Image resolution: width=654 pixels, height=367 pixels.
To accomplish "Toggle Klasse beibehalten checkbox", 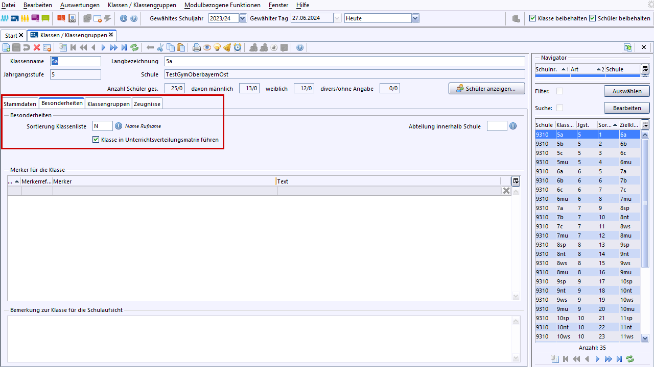I will (x=533, y=18).
